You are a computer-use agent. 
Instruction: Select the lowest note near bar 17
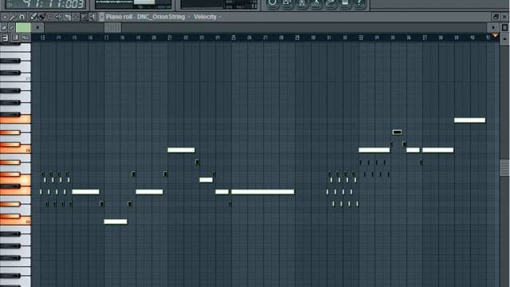click(116, 222)
